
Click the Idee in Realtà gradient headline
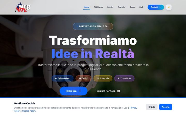point(93,54)
